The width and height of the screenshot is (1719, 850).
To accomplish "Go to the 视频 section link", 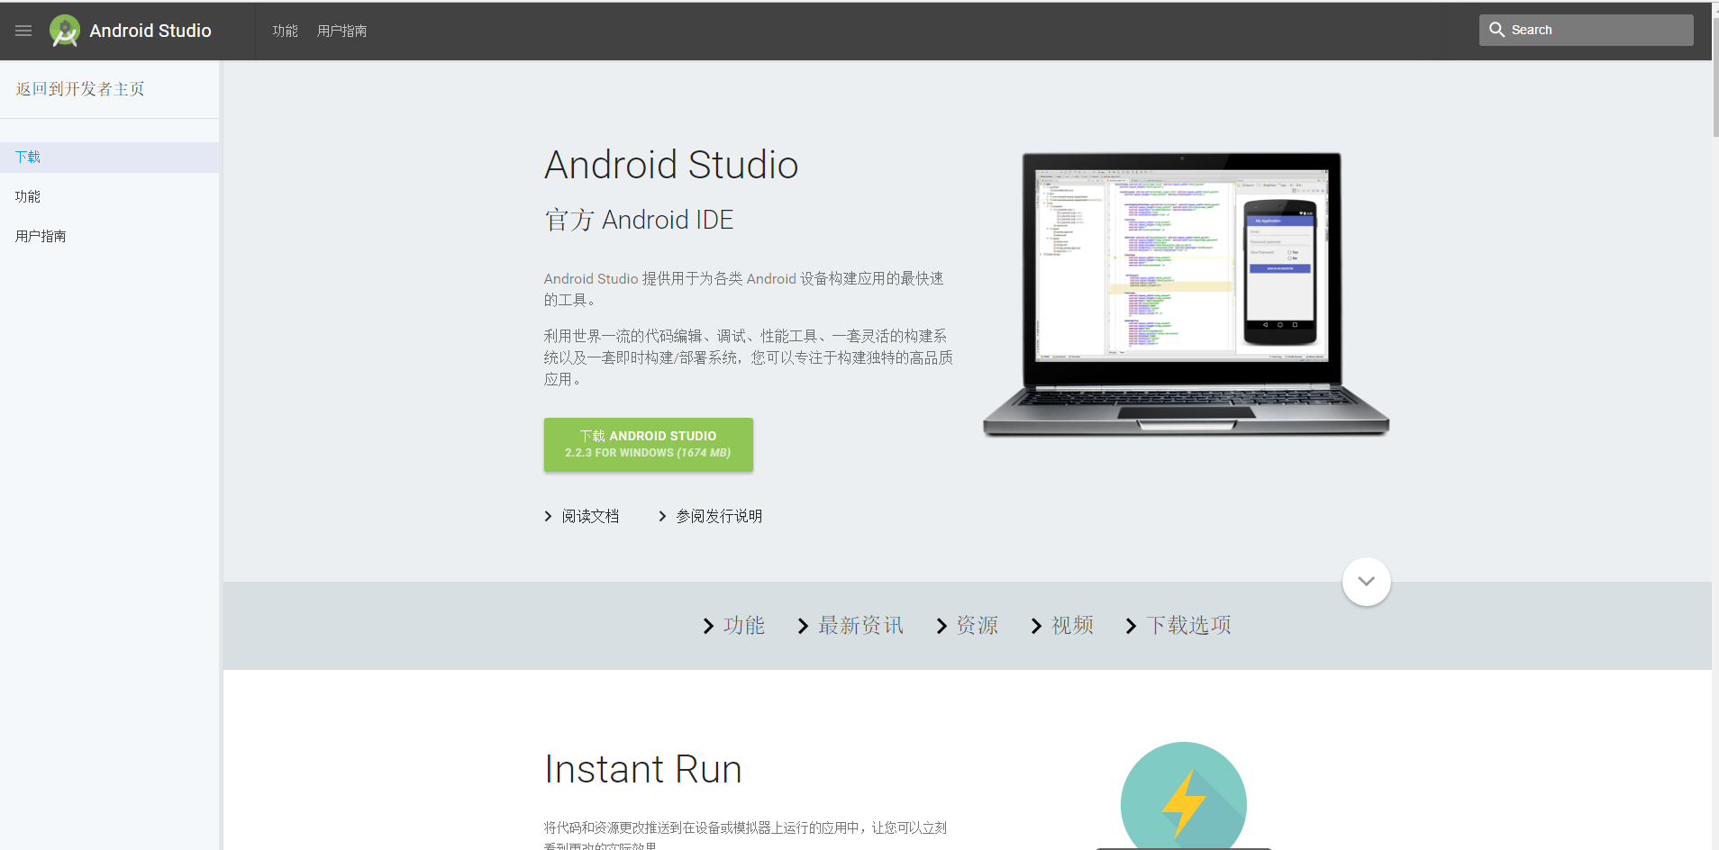I will pyautogui.click(x=1071, y=625).
